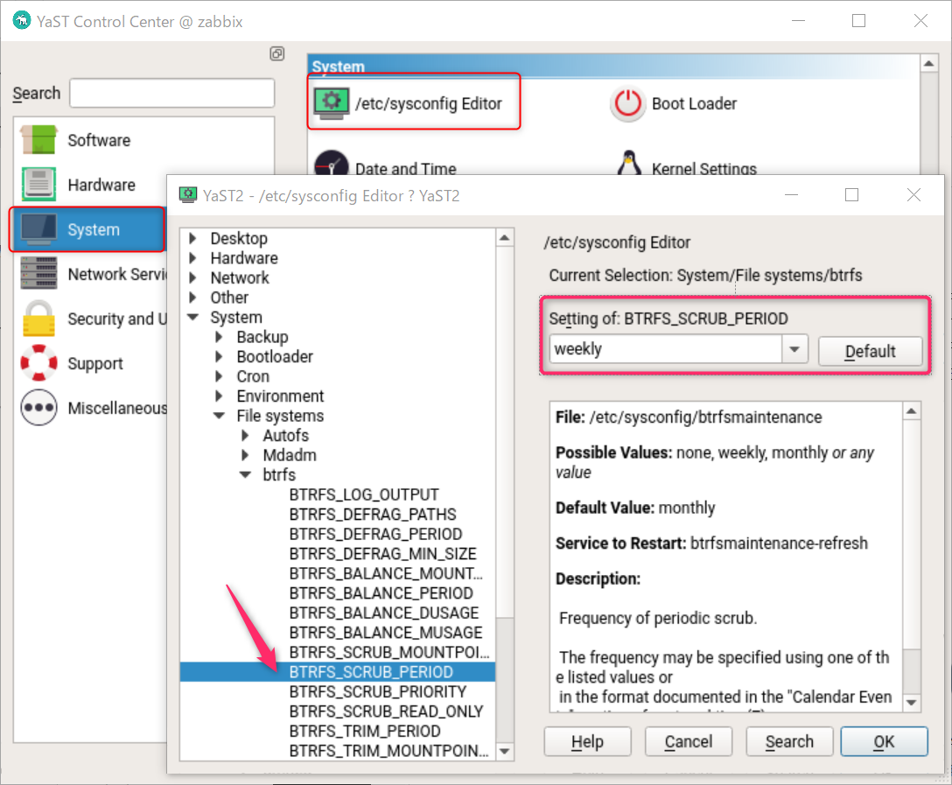Image resolution: width=952 pixels, height=785 pixels.
Task: Expand the Desktop tree node
Action: (x=193, y=238)
